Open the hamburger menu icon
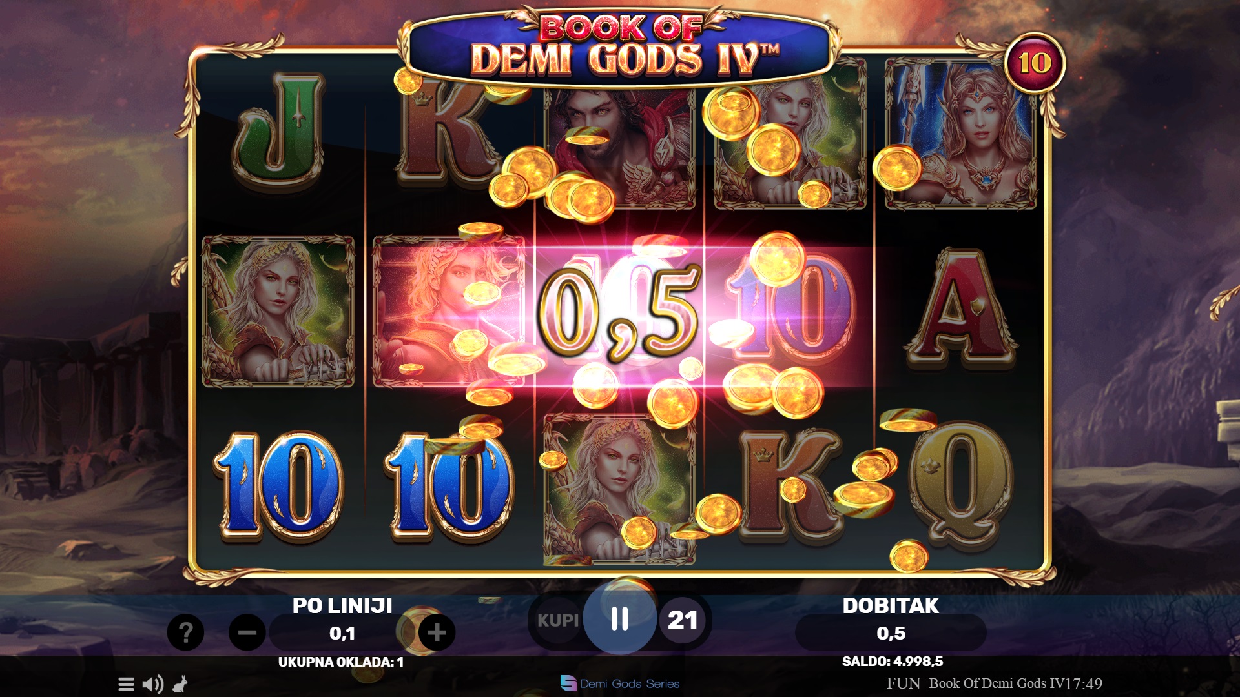This screenshot has height=697, width=1240. tap(127, 684)
